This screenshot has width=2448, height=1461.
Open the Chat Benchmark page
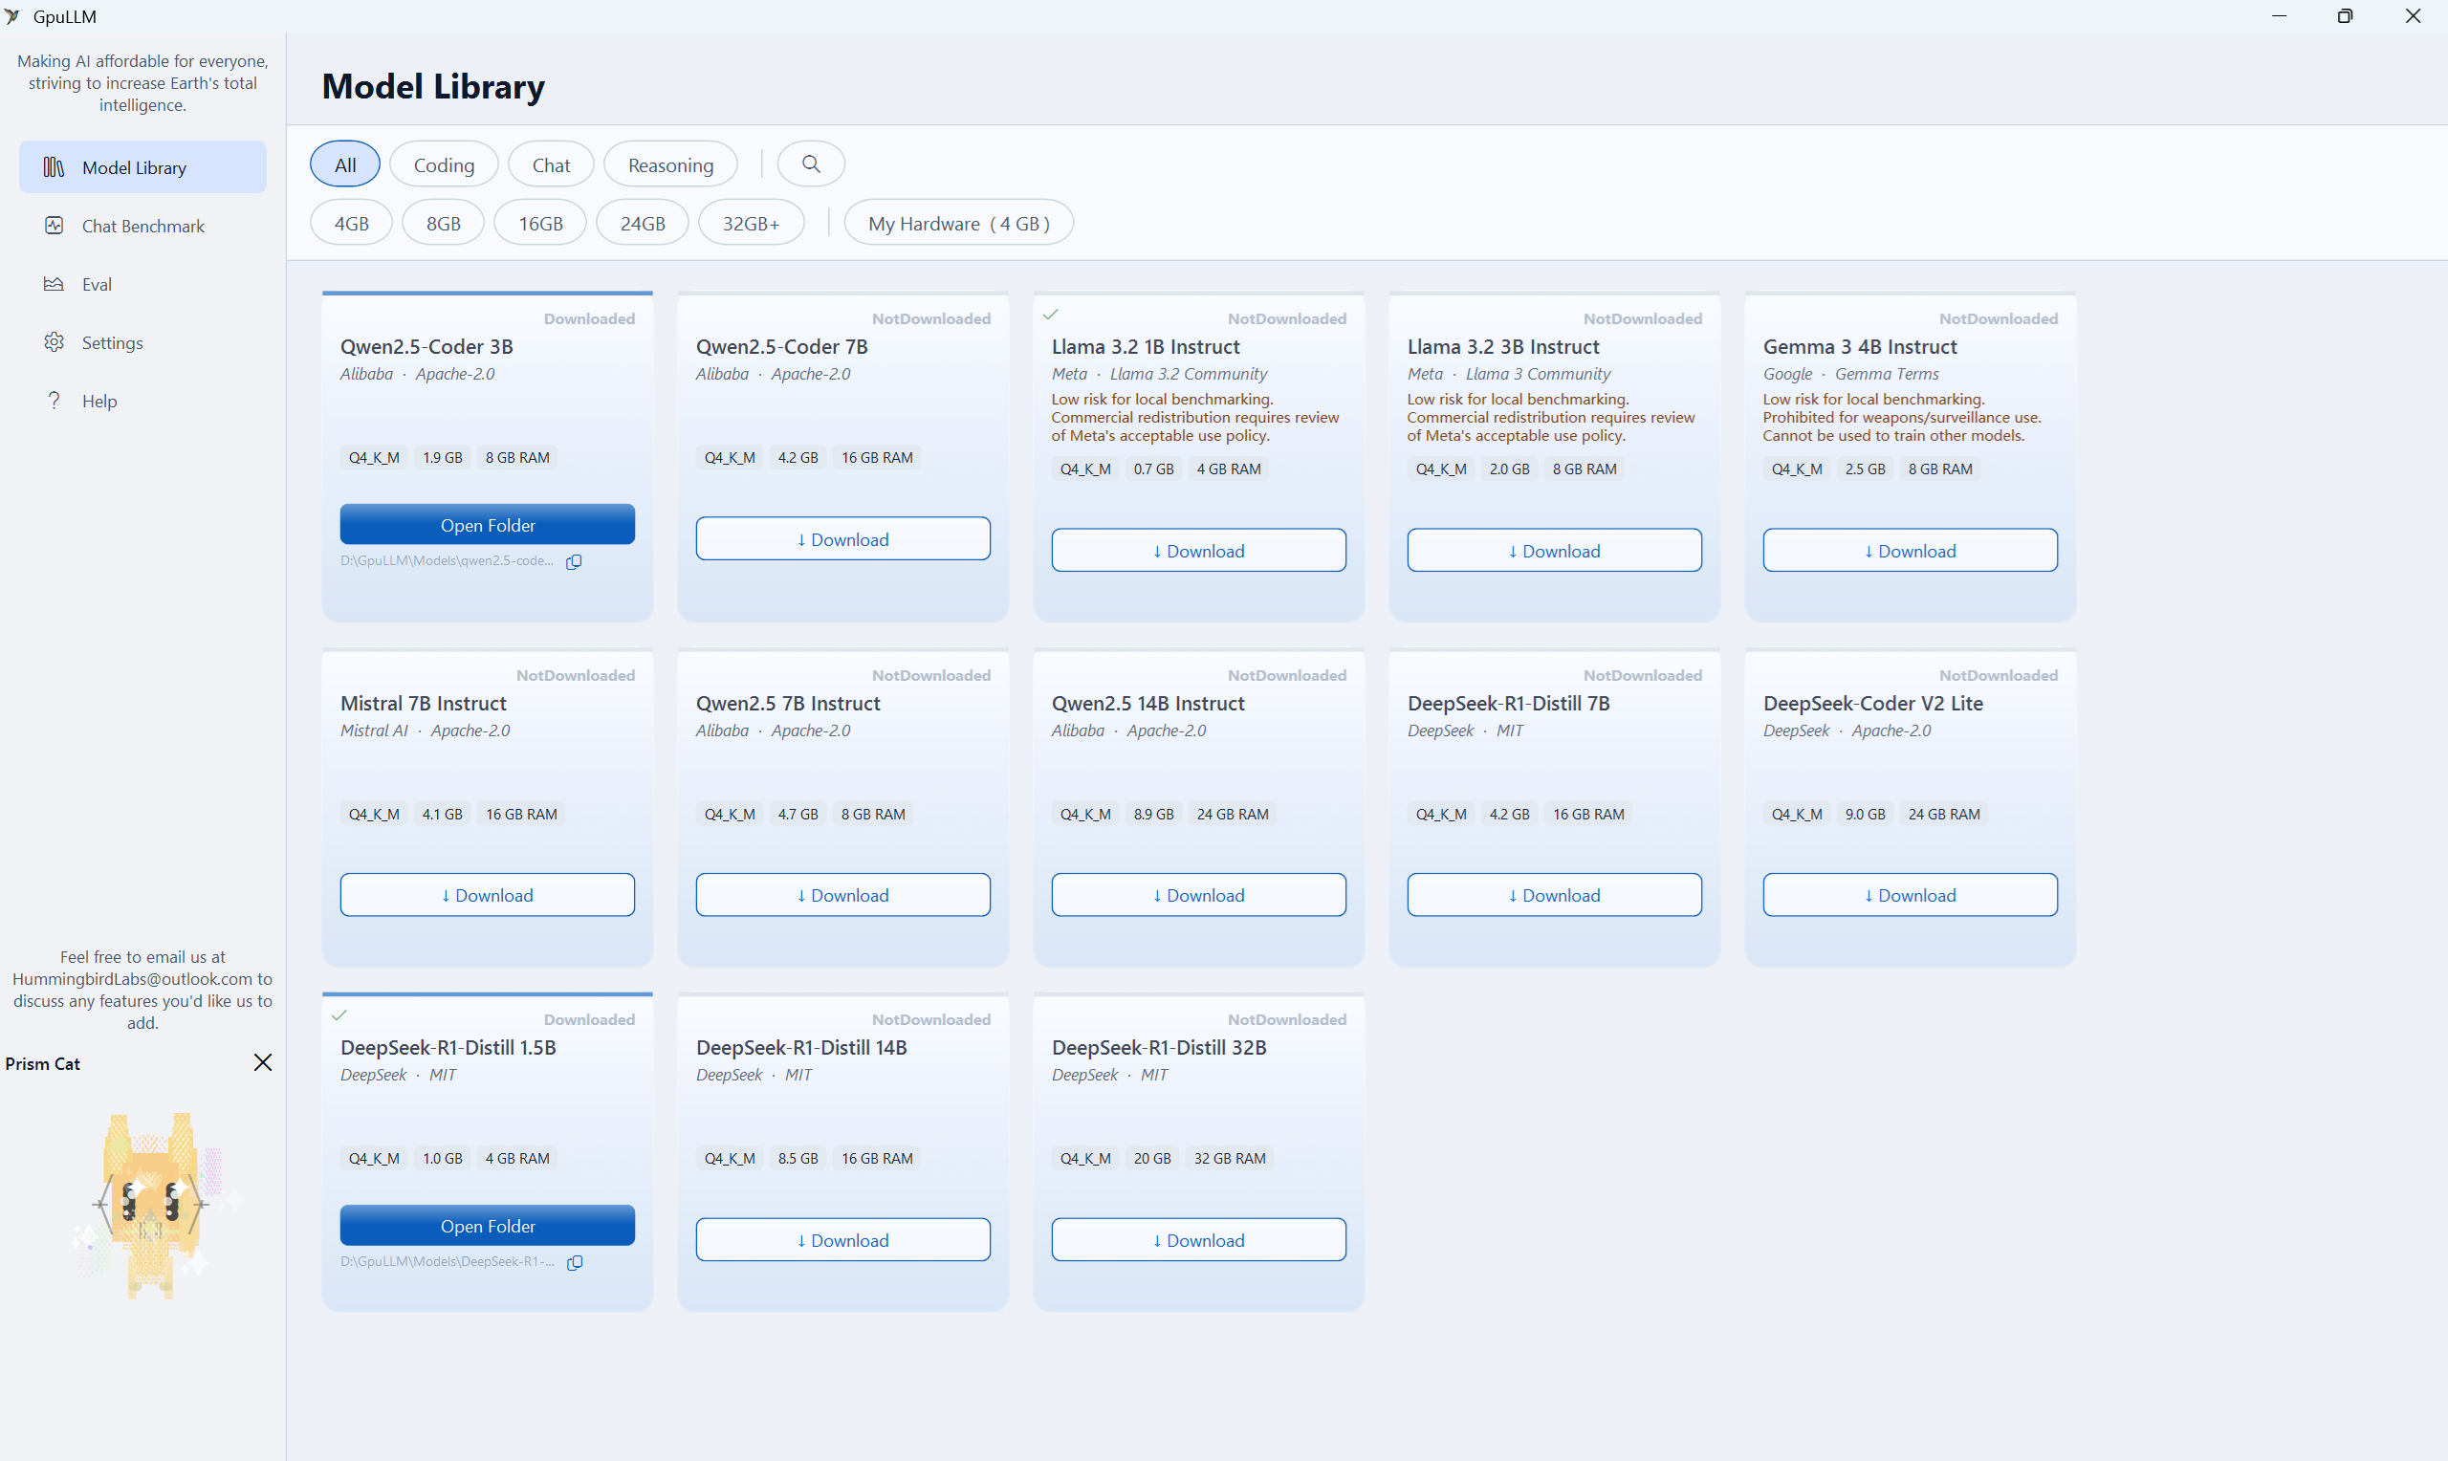(x=142, y=226)
